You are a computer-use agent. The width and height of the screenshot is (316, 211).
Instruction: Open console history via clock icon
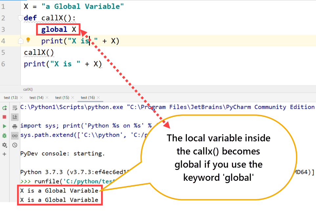[15, 145]
